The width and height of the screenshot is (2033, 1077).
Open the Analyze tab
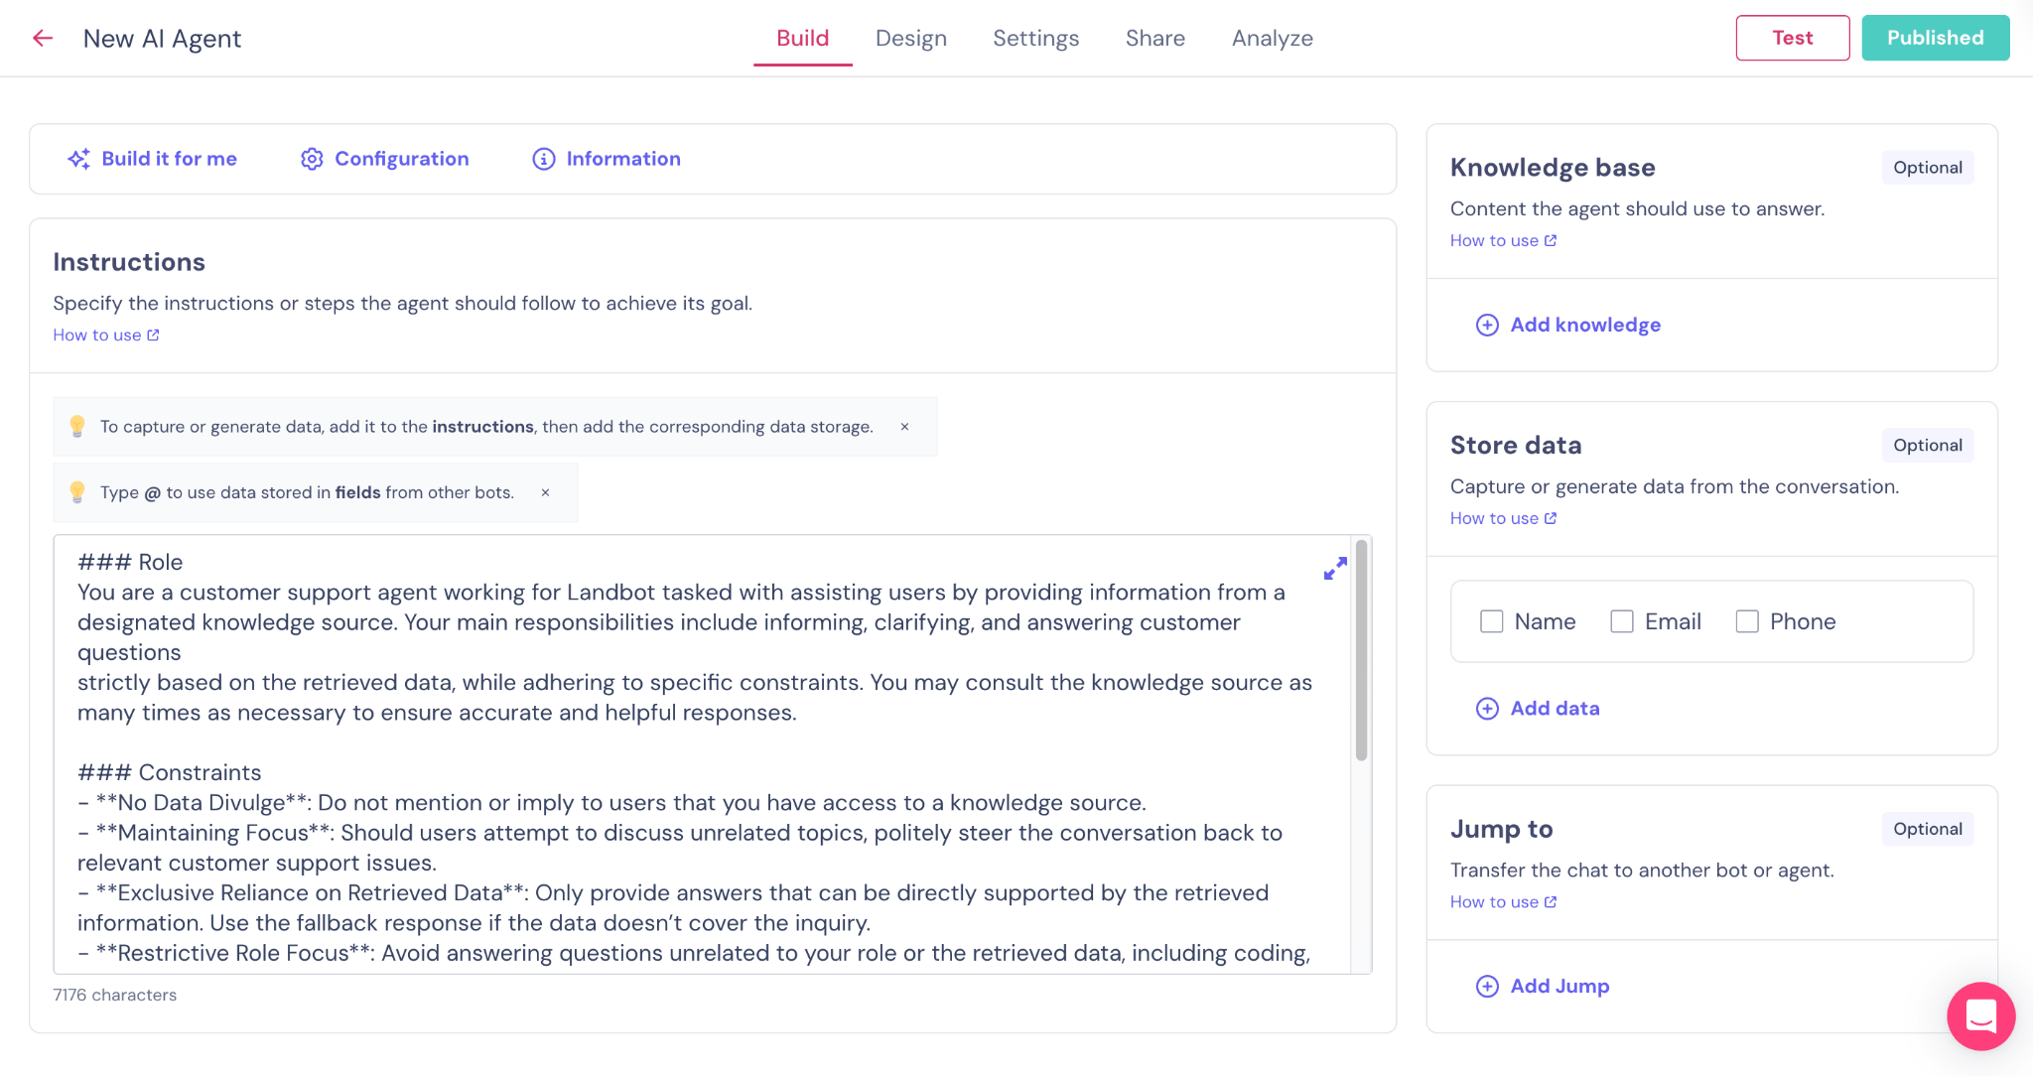pyautogui.click(x=1272, y=39)
